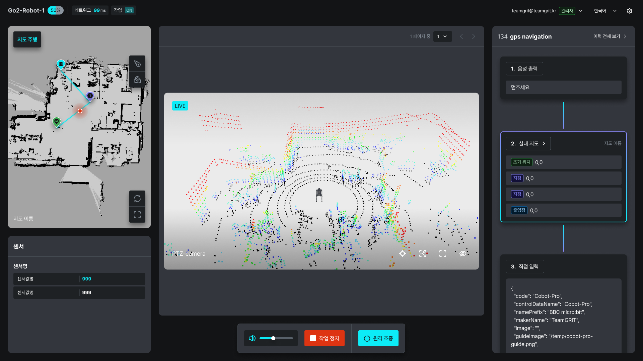
Task: Toggle the 작업 ON switch
Action: click(129, 10)
